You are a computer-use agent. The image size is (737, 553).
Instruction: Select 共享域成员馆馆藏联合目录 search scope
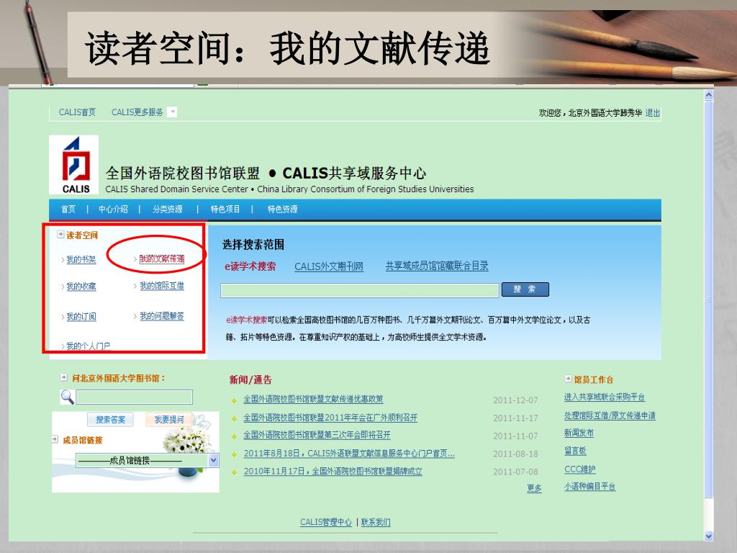click(x=437, y=266)
